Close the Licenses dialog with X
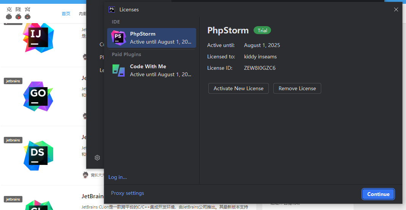Image resolution: width=406 pixels, height=210 pixels. click(x=396, y=9)
